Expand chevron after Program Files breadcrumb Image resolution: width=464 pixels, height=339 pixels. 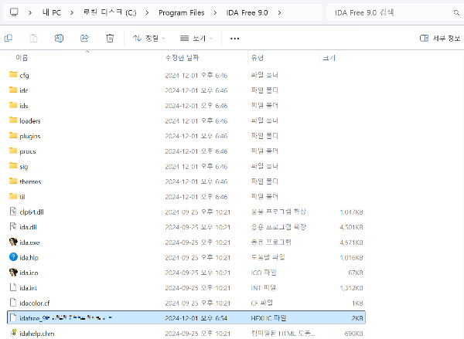tap(215, 12)
